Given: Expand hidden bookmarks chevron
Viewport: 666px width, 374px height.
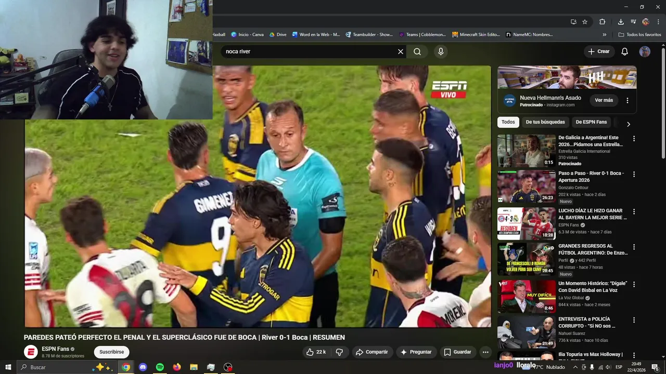Looking at the screenshot, I should 604,34.
